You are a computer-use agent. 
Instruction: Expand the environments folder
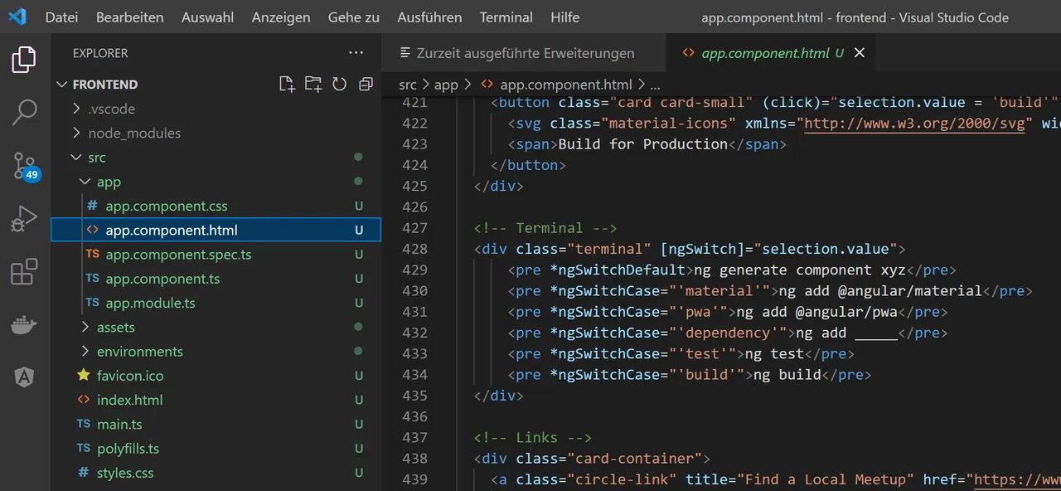click(x=139, y=351)
